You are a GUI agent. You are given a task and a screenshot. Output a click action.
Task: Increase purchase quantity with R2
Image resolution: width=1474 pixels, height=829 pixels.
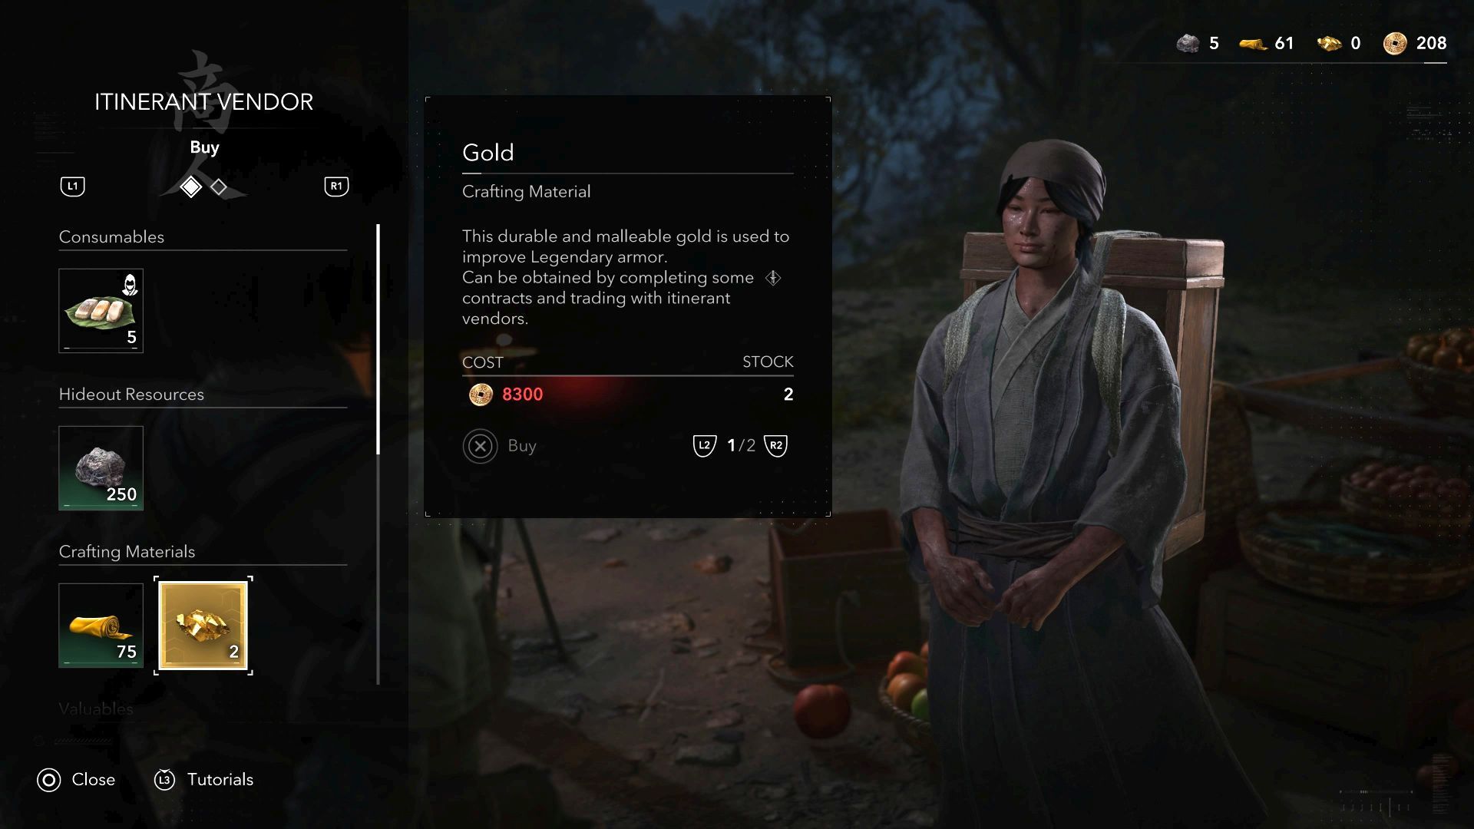(776, 446)
